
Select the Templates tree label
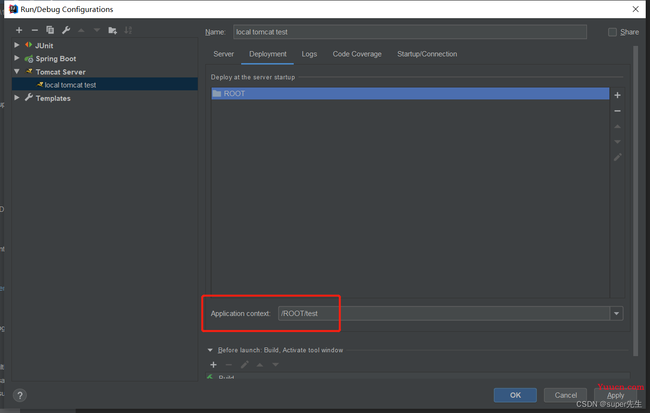(x=53, y=98)
